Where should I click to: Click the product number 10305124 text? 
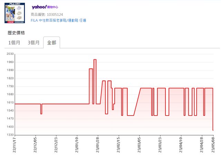[47, 14]
